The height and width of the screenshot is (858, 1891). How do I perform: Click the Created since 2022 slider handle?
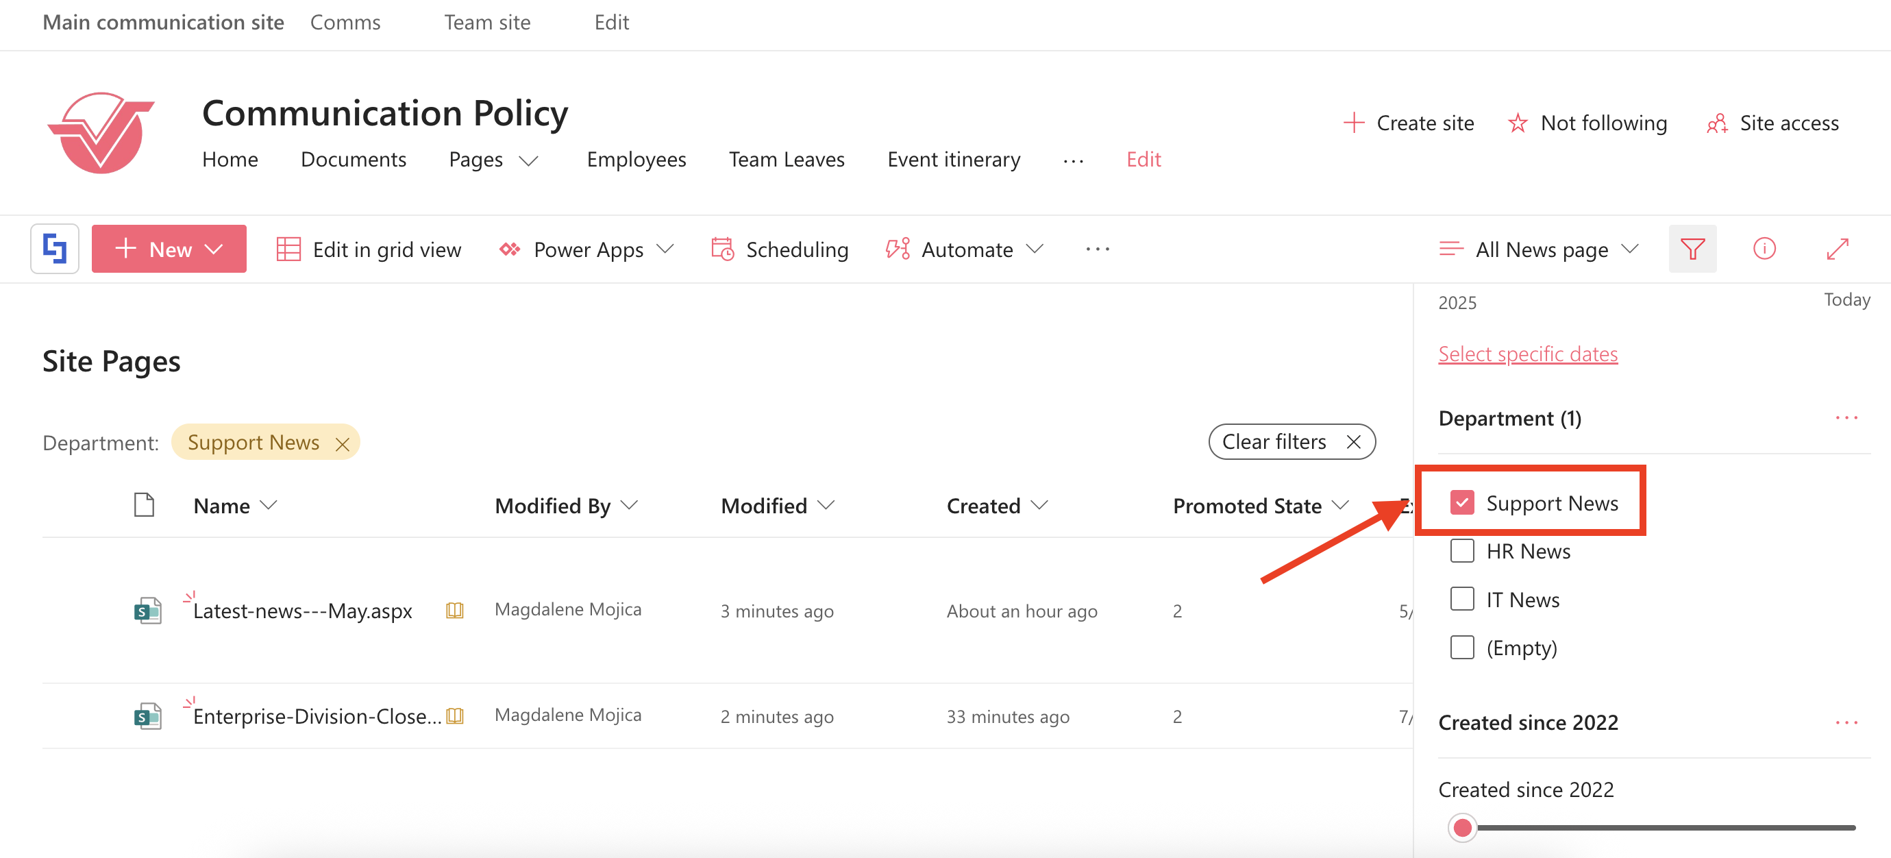(x=1462, y=827)
